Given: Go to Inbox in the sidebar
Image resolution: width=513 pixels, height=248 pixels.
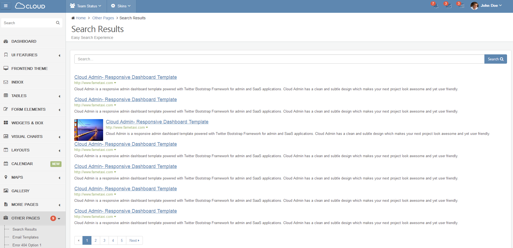Looking at the screenshot, I should point(33,82).
